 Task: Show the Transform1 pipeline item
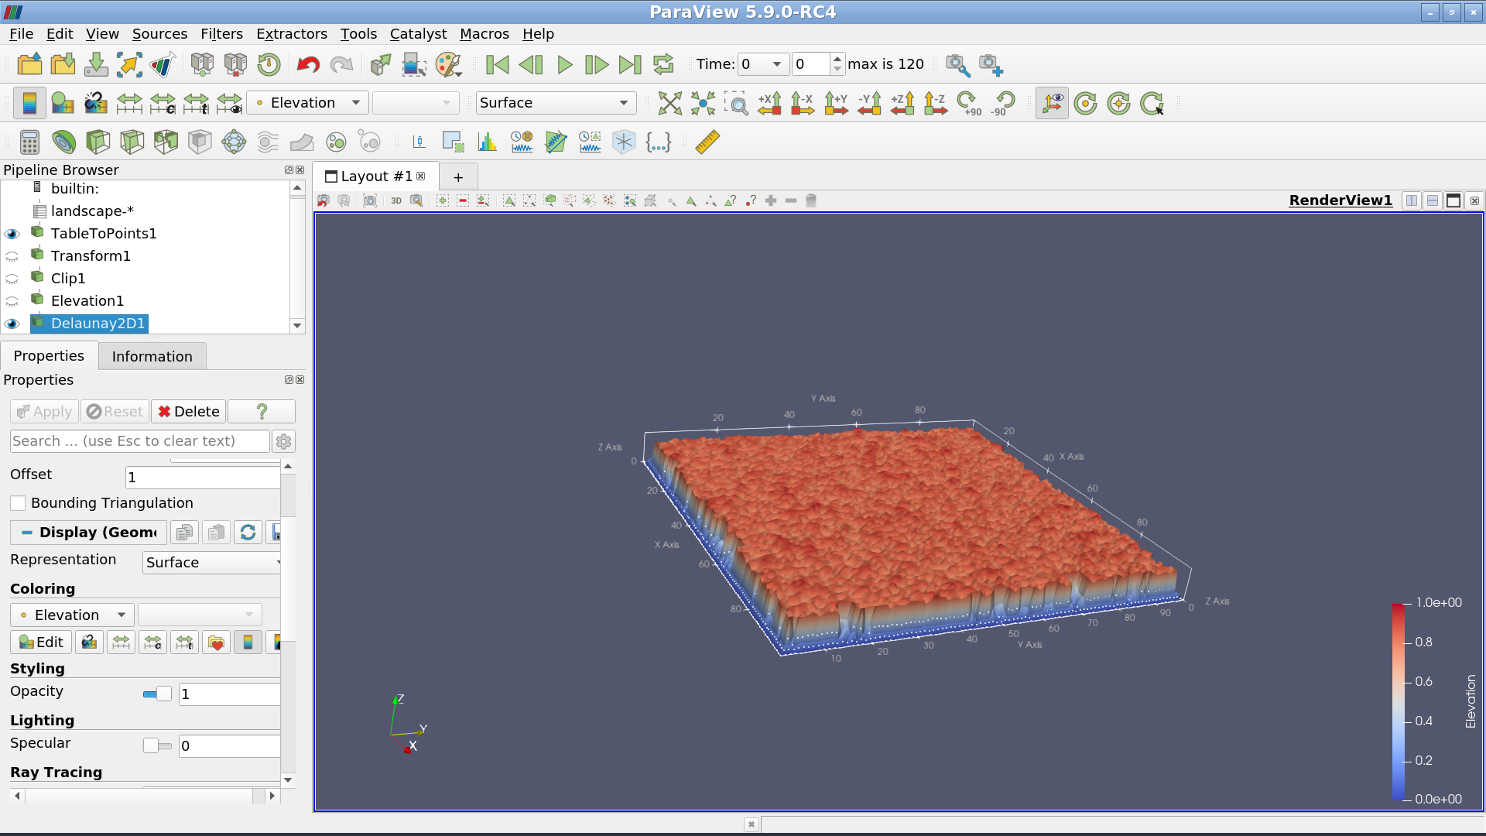[x=12, y=256]
